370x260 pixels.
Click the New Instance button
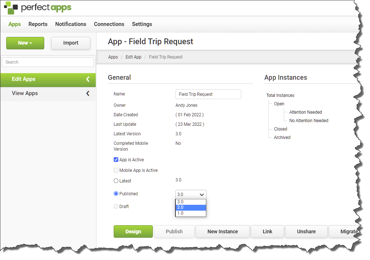pos(222,231)
